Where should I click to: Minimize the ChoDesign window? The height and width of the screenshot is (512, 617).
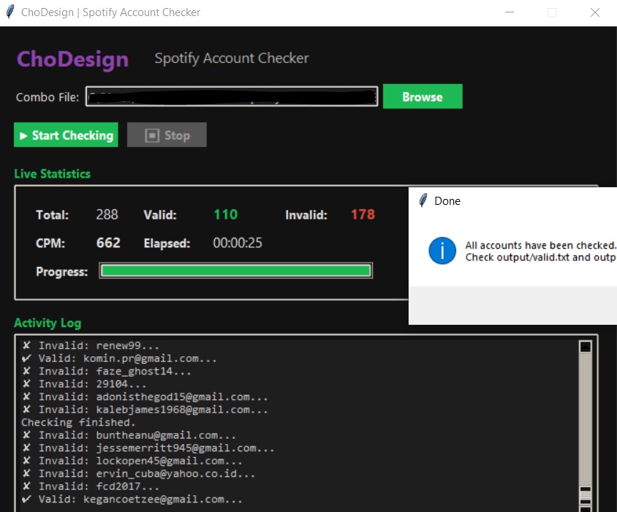510,12
